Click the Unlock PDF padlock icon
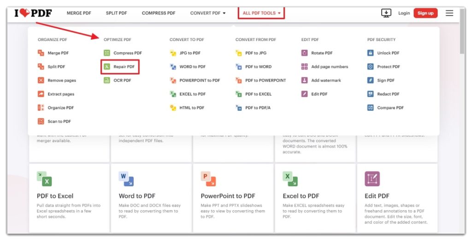This screenshot has width=472, height=241. (x=371, y=53)
